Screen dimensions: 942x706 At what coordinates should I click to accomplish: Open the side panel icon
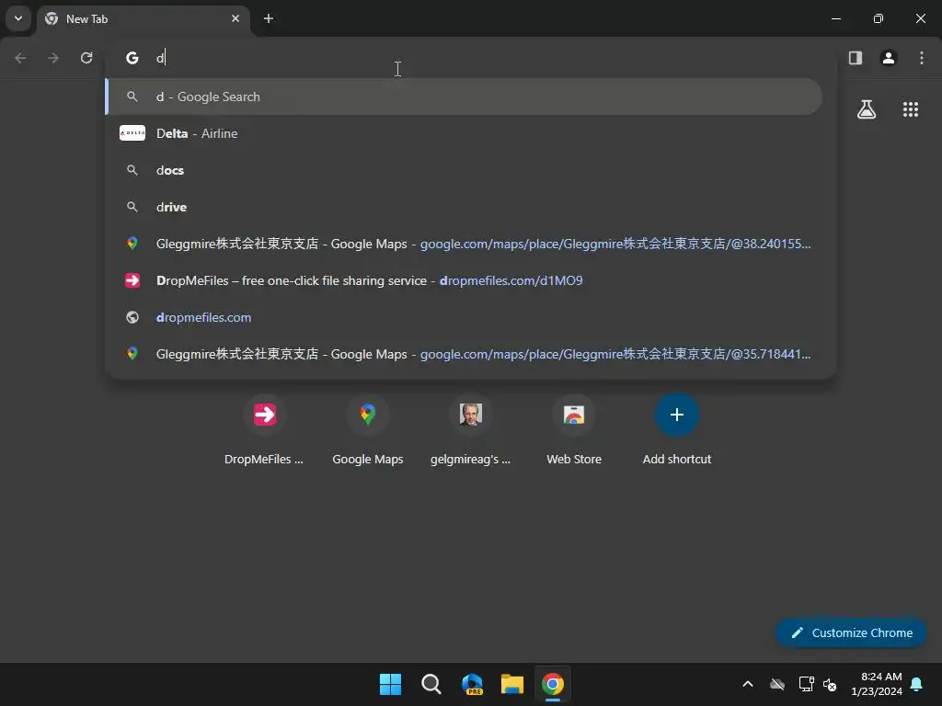click(x=856, y=58)
